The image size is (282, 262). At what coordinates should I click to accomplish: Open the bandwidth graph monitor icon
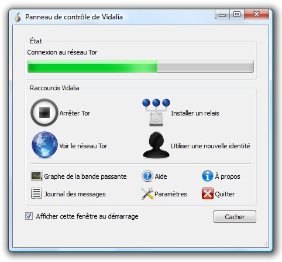(37, 176)
